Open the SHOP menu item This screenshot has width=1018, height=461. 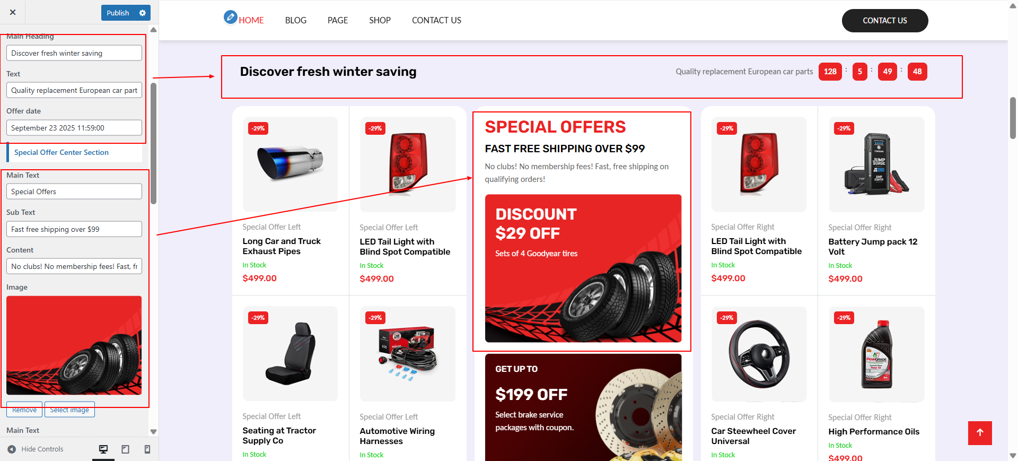click(x=380, y=20)
